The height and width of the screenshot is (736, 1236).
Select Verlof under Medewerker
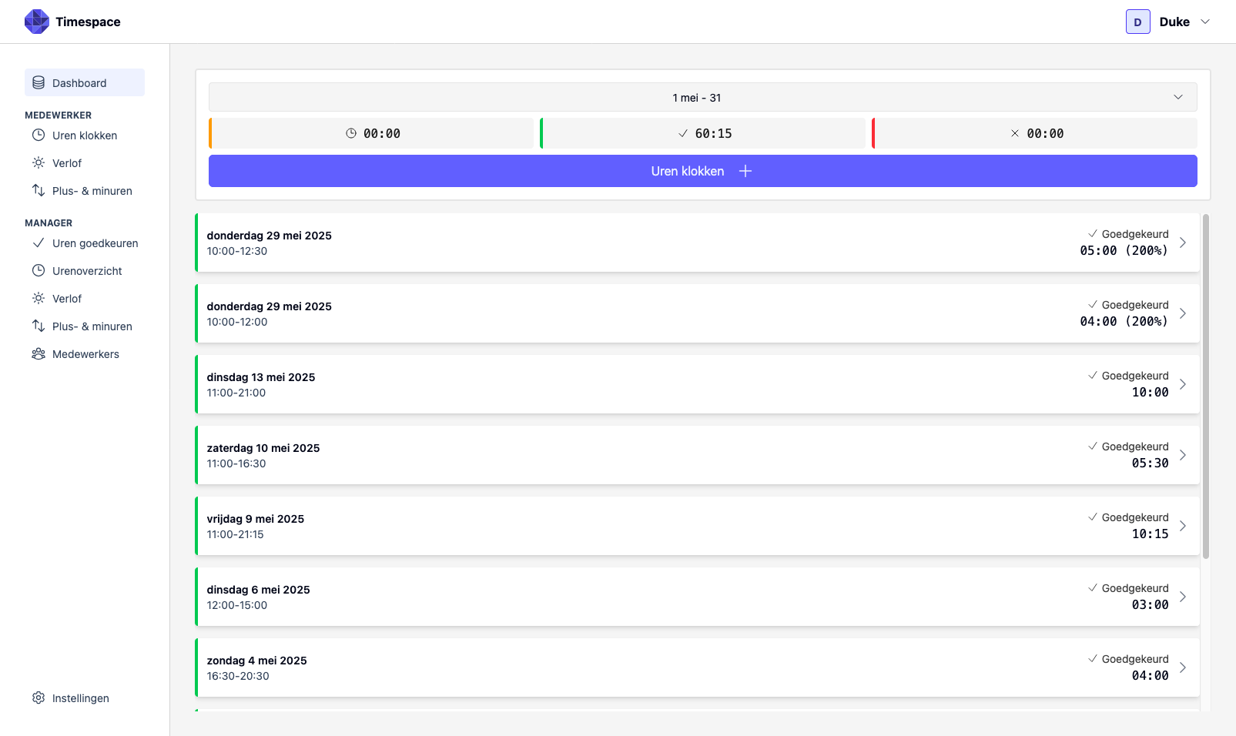click(66, 162)
